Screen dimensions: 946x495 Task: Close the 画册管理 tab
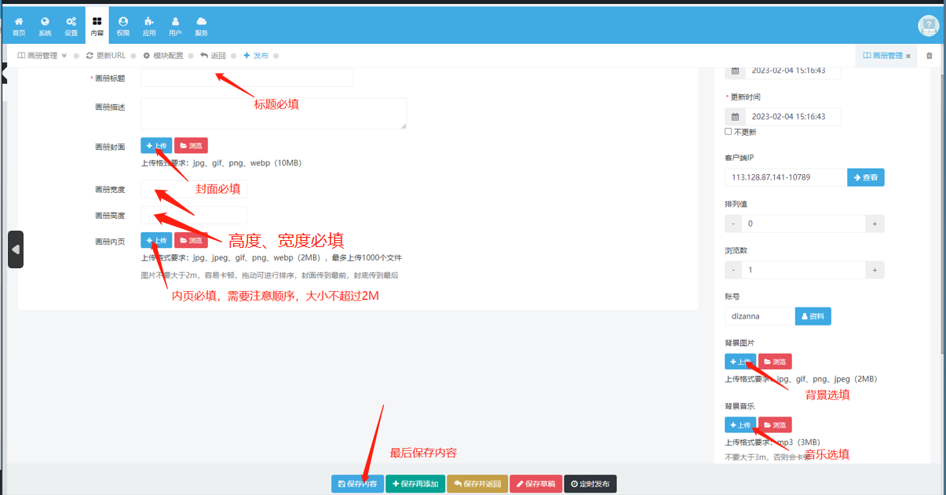tap(908, 56)
